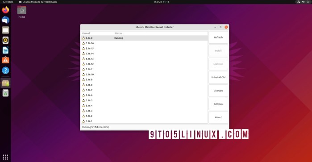312x162 pixels.
Task: Refresh the kernel list
Action: tap(218, 37)
